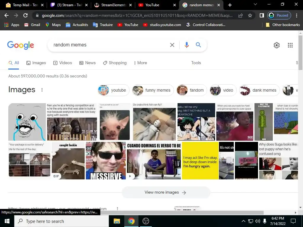Click the Windows taskbar search box
This screenshot has width=303, height=227.
pos(62,221)
